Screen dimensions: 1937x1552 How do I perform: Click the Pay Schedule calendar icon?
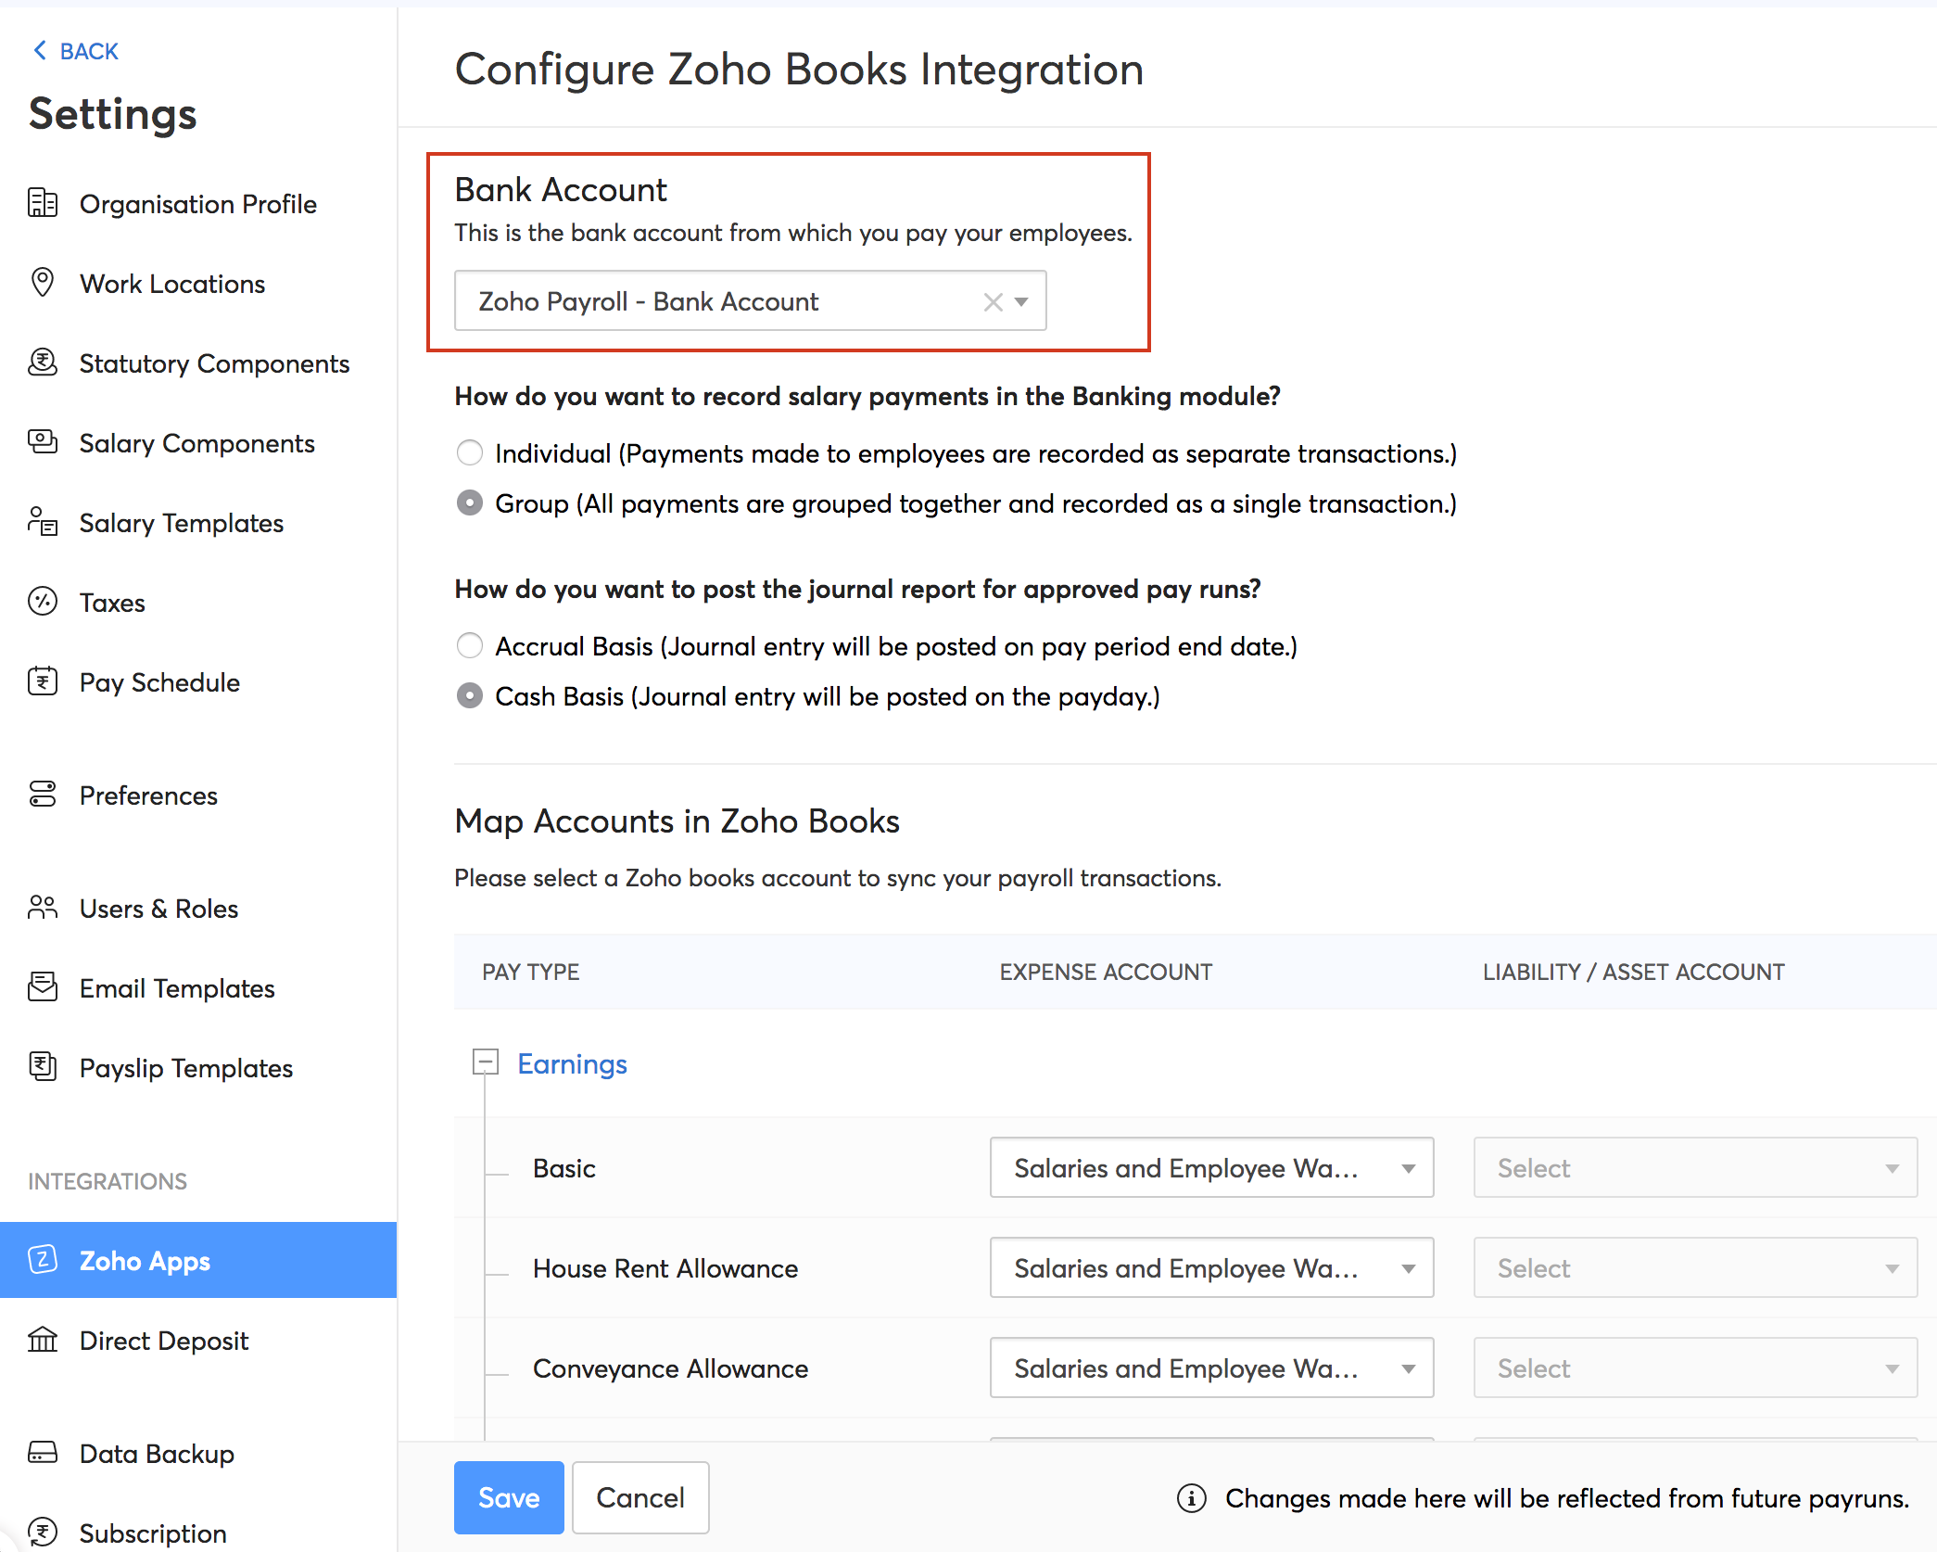tap(43, 681)
